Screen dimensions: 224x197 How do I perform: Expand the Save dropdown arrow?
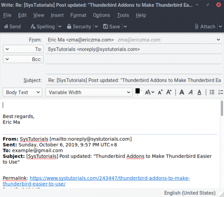[125, 27]
